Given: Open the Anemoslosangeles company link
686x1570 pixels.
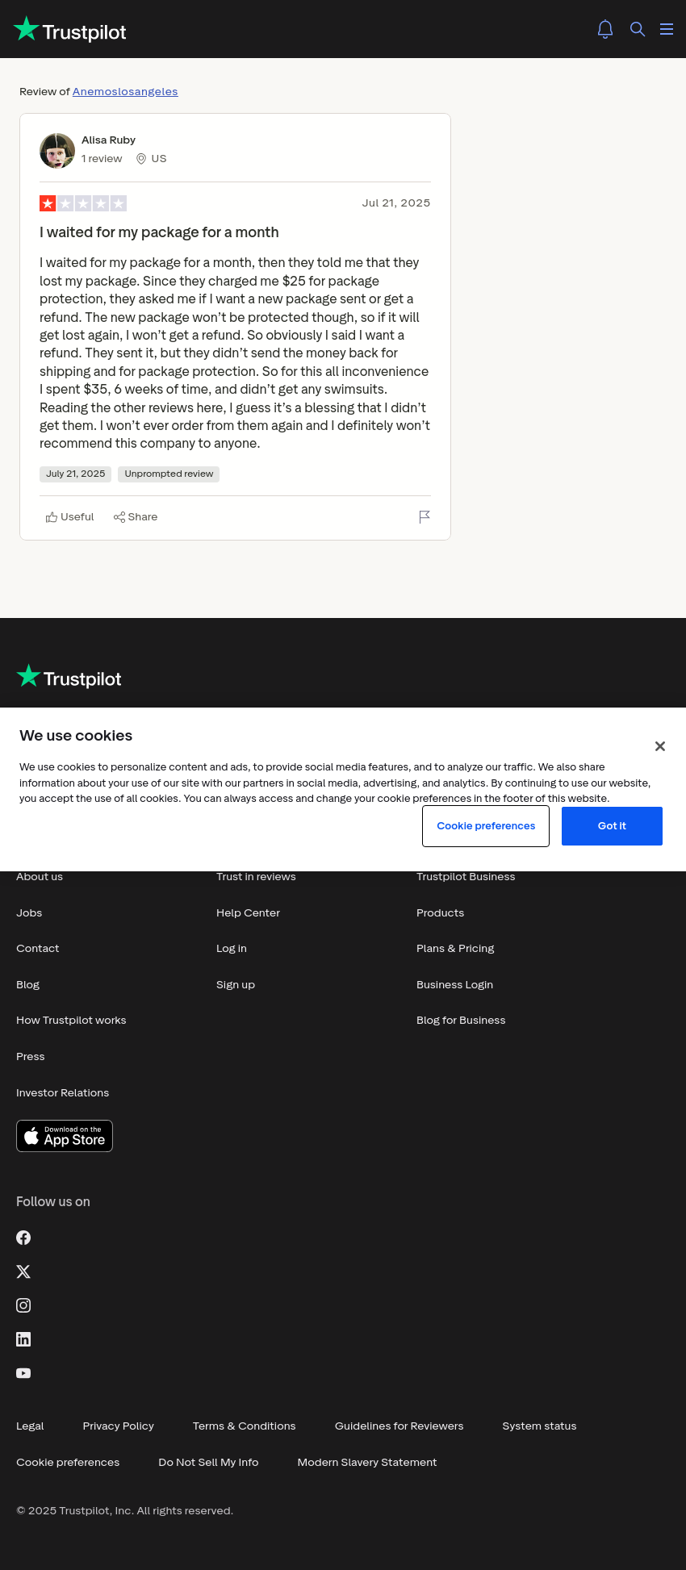Looking at the screenshot, I should click(x=125, y=92).
